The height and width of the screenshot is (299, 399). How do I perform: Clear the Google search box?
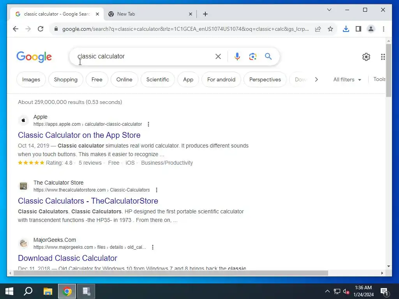coord(218,56)
